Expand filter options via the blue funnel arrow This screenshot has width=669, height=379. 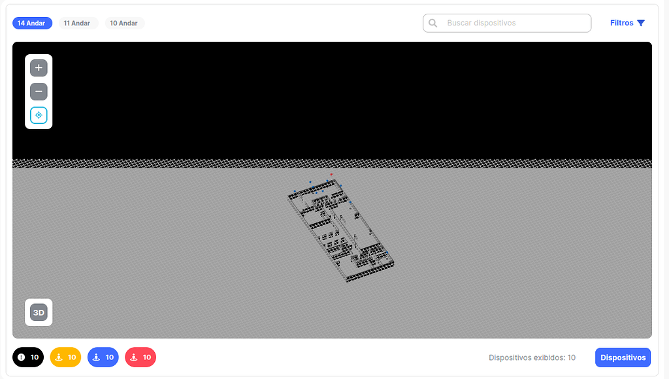pyautogui.click(x=641, y=23)
